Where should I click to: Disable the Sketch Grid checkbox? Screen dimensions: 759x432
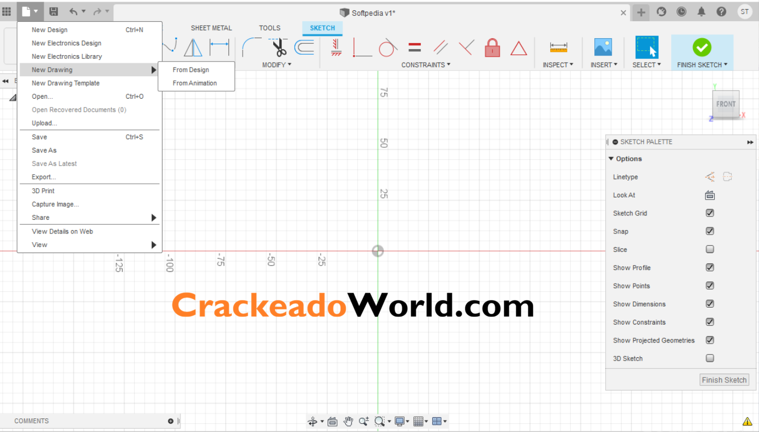[x=710, y=213]
